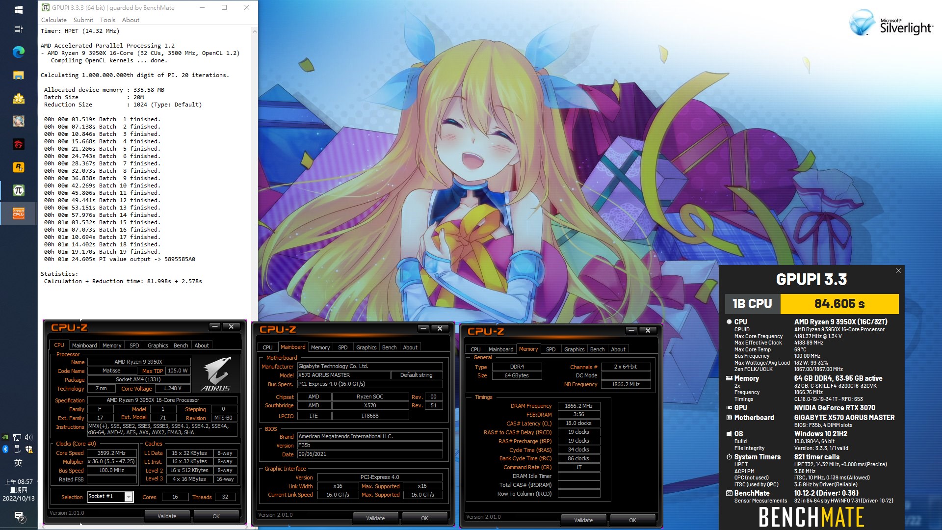This screenshot has height=530, width=942.
Task: Open SPD tab in CPU-Z Memory window
Action: [551, 349]
